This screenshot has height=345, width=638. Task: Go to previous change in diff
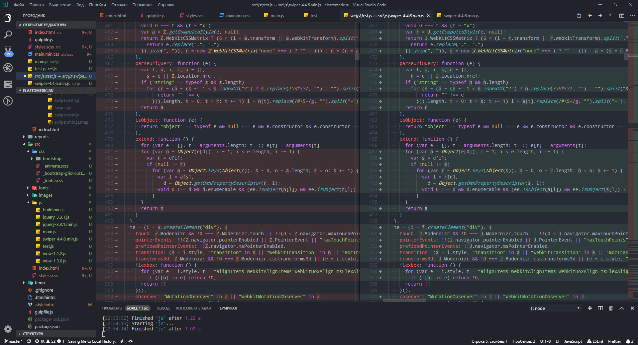coord(590,16)
